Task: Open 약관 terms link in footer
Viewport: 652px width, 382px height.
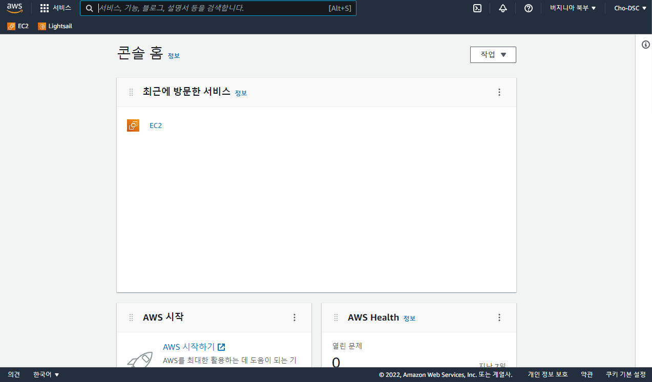Action: click(x=587, y=374)
